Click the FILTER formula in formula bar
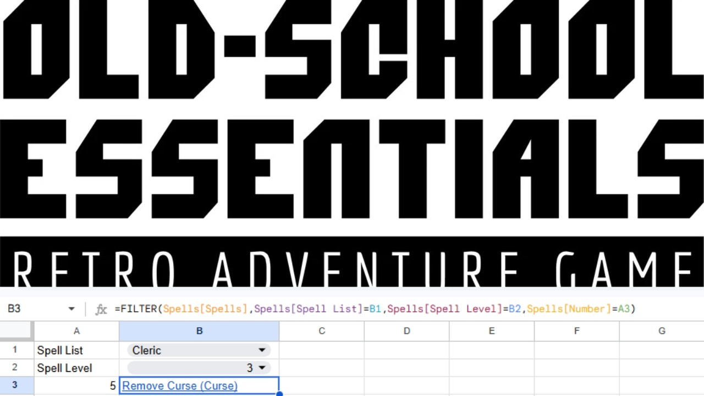Viewport: 704px width, 396px height. pos(375,309)
